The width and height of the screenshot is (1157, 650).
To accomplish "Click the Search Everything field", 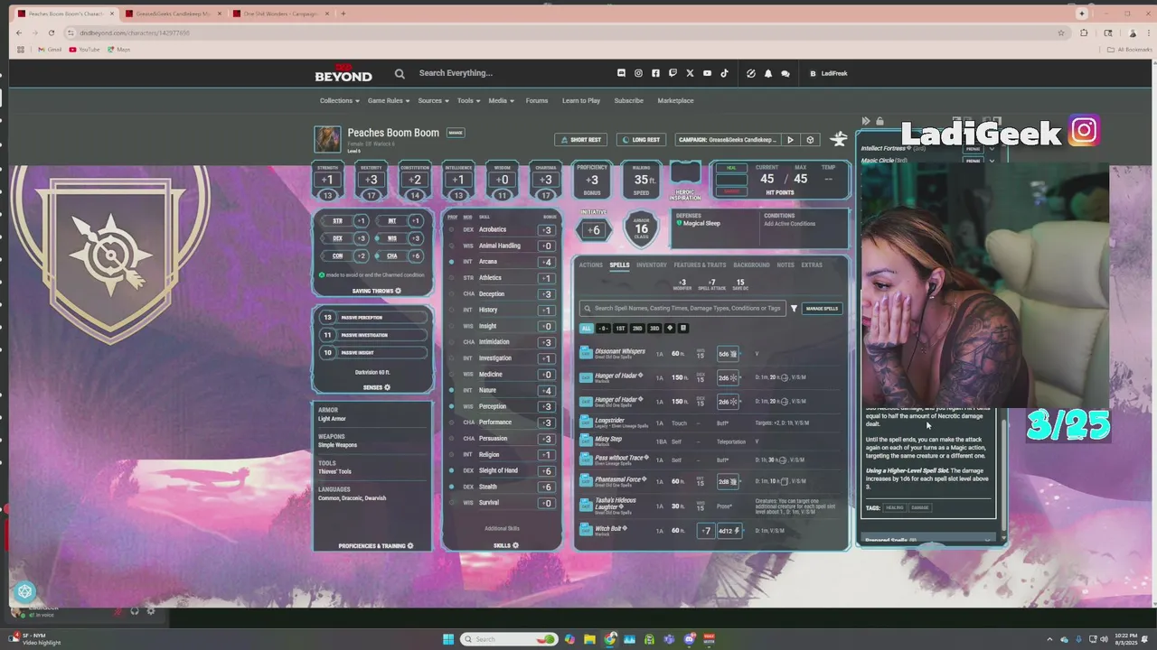I will coord(456,73).
